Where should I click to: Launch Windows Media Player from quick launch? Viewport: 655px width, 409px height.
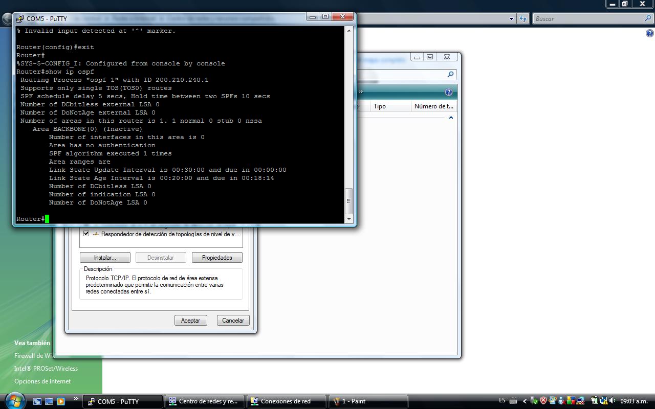(61, 401)
